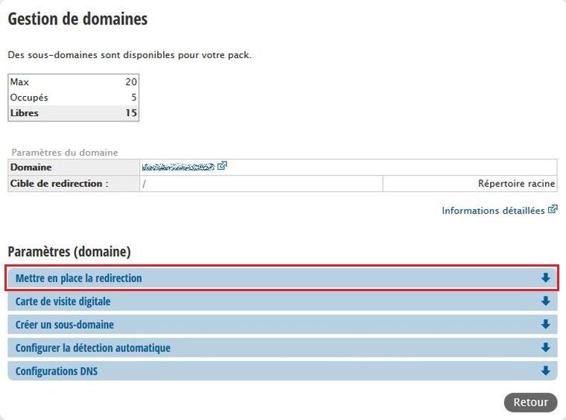Click external link icon next to domain name
566x420 pixels.
pos(222,165)
